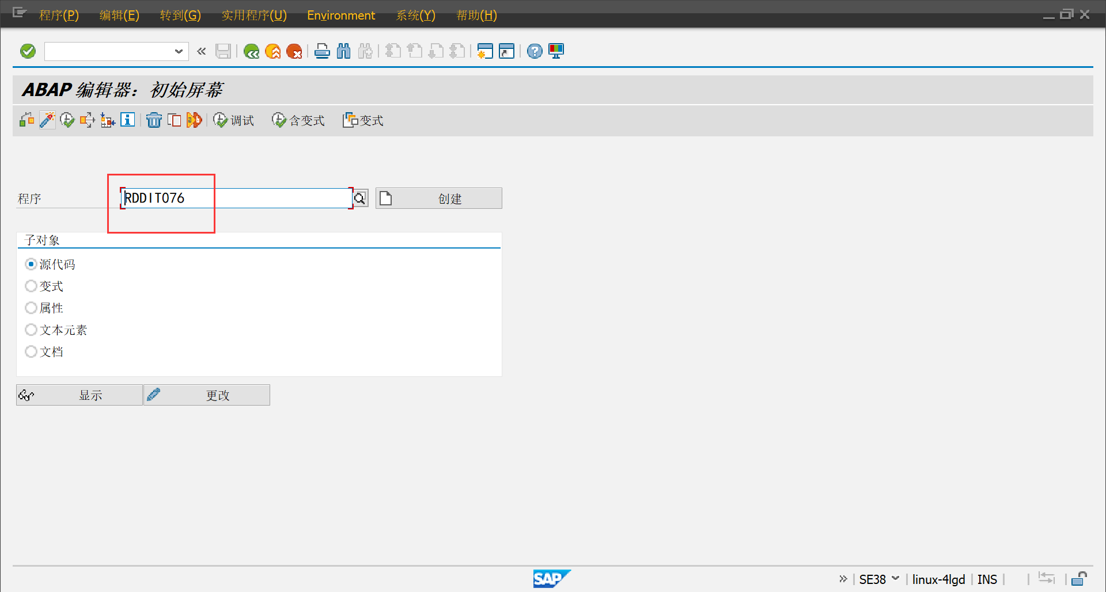Viewport: 1106px width, 592px height.
Task: Click the Find binoculars icon
Action: click(x=343, y=51)
